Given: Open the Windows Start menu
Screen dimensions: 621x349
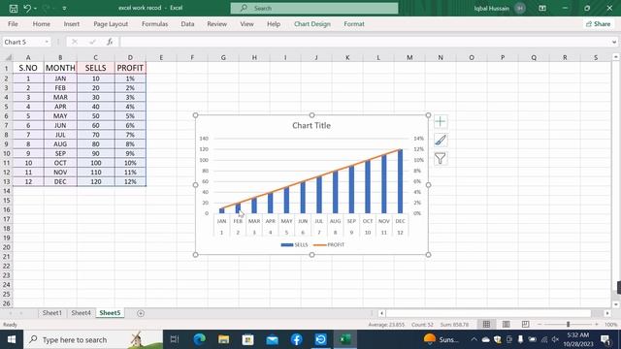Looking at the screenshot, I should tap(12, 339).
